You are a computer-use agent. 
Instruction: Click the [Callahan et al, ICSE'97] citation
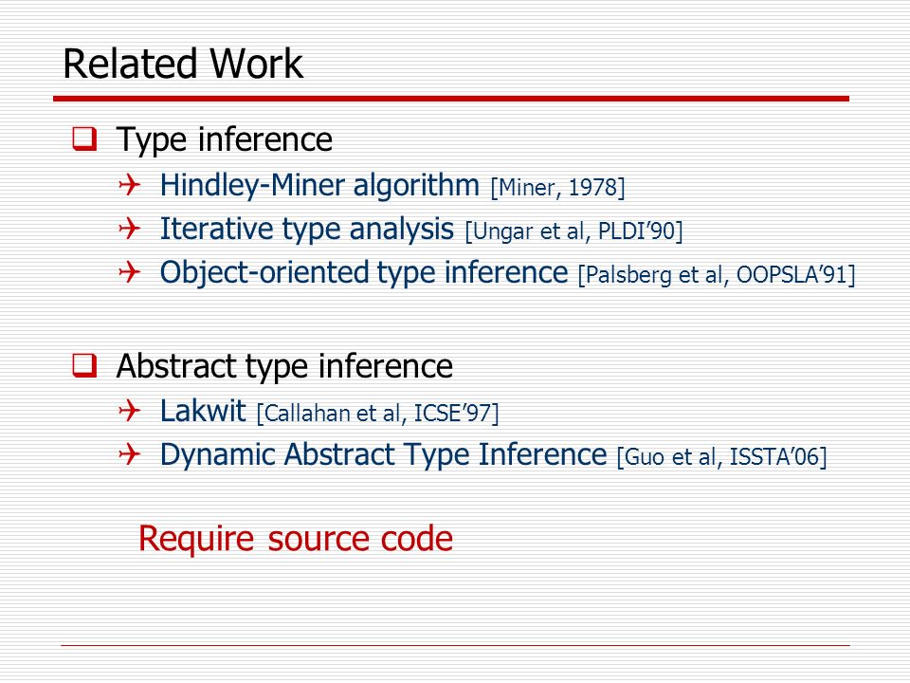pos(378,414)
